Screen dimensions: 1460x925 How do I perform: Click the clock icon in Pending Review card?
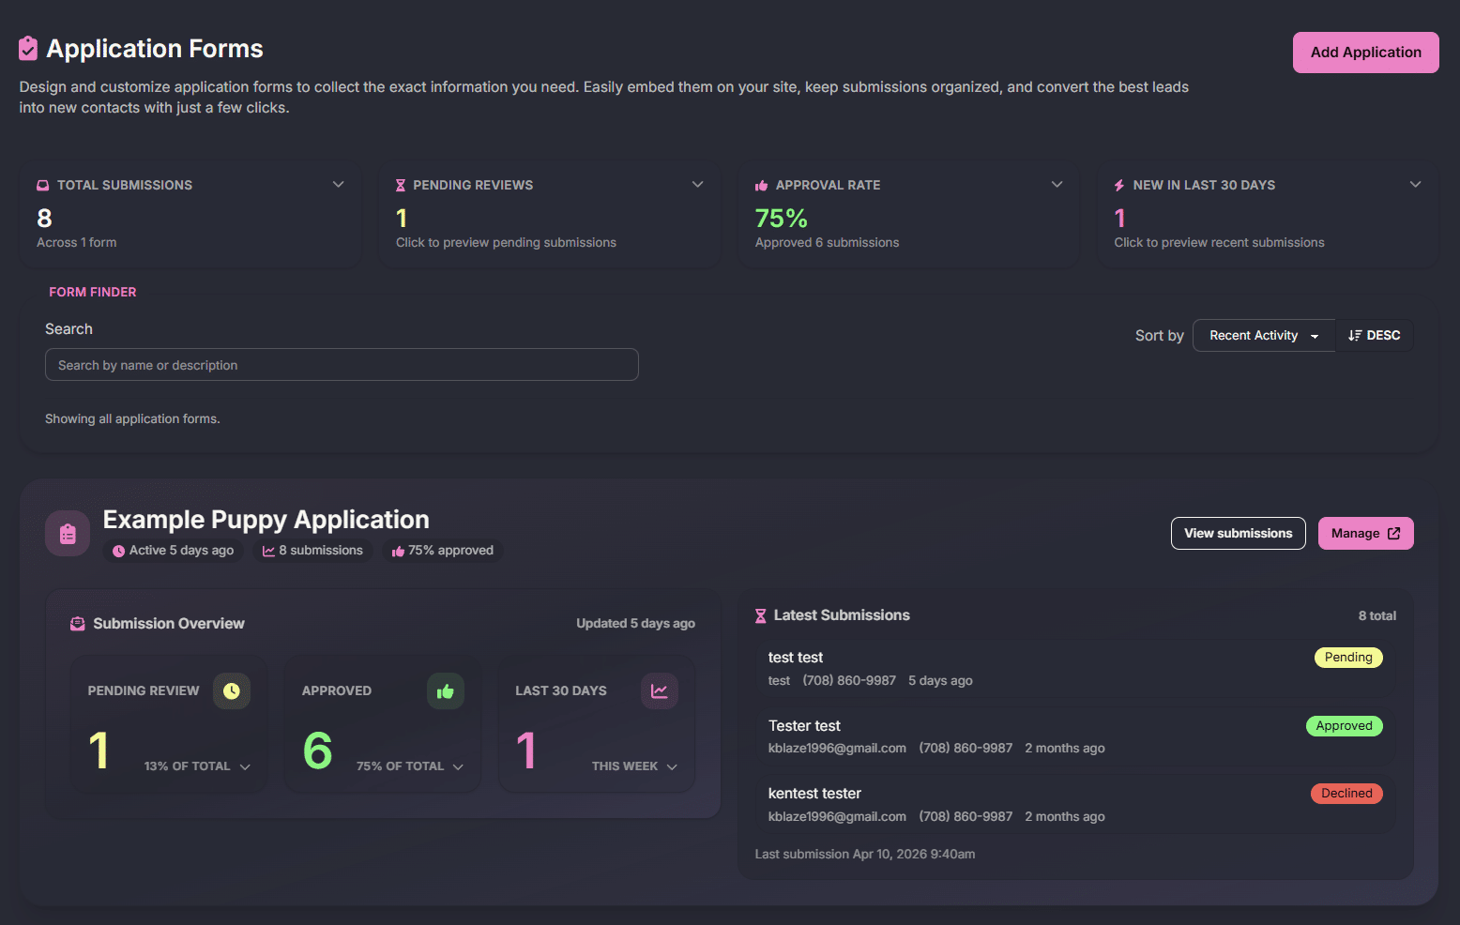[x=232, y=691]
